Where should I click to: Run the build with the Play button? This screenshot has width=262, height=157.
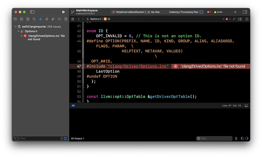pos(64,12)
